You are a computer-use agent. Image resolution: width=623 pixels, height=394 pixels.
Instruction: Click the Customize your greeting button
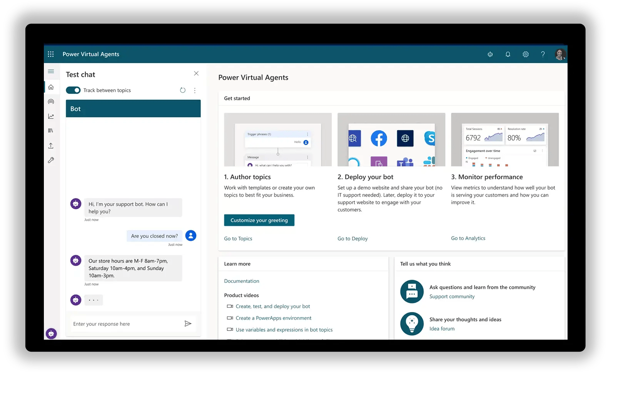[259, 220]
